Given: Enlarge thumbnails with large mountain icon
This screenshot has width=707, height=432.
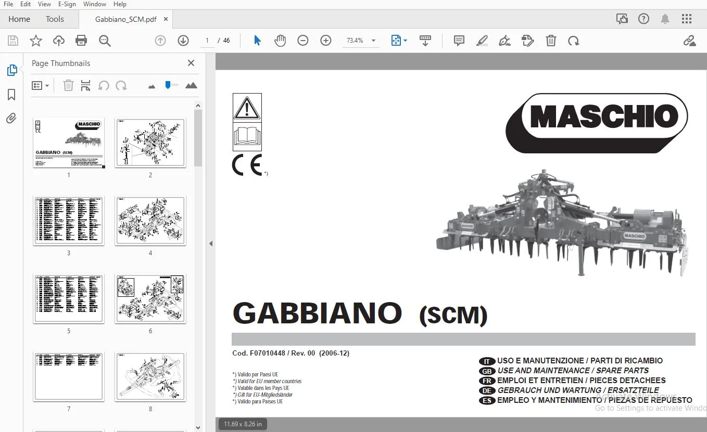Looking at the screenshot, I should (191, 85).
